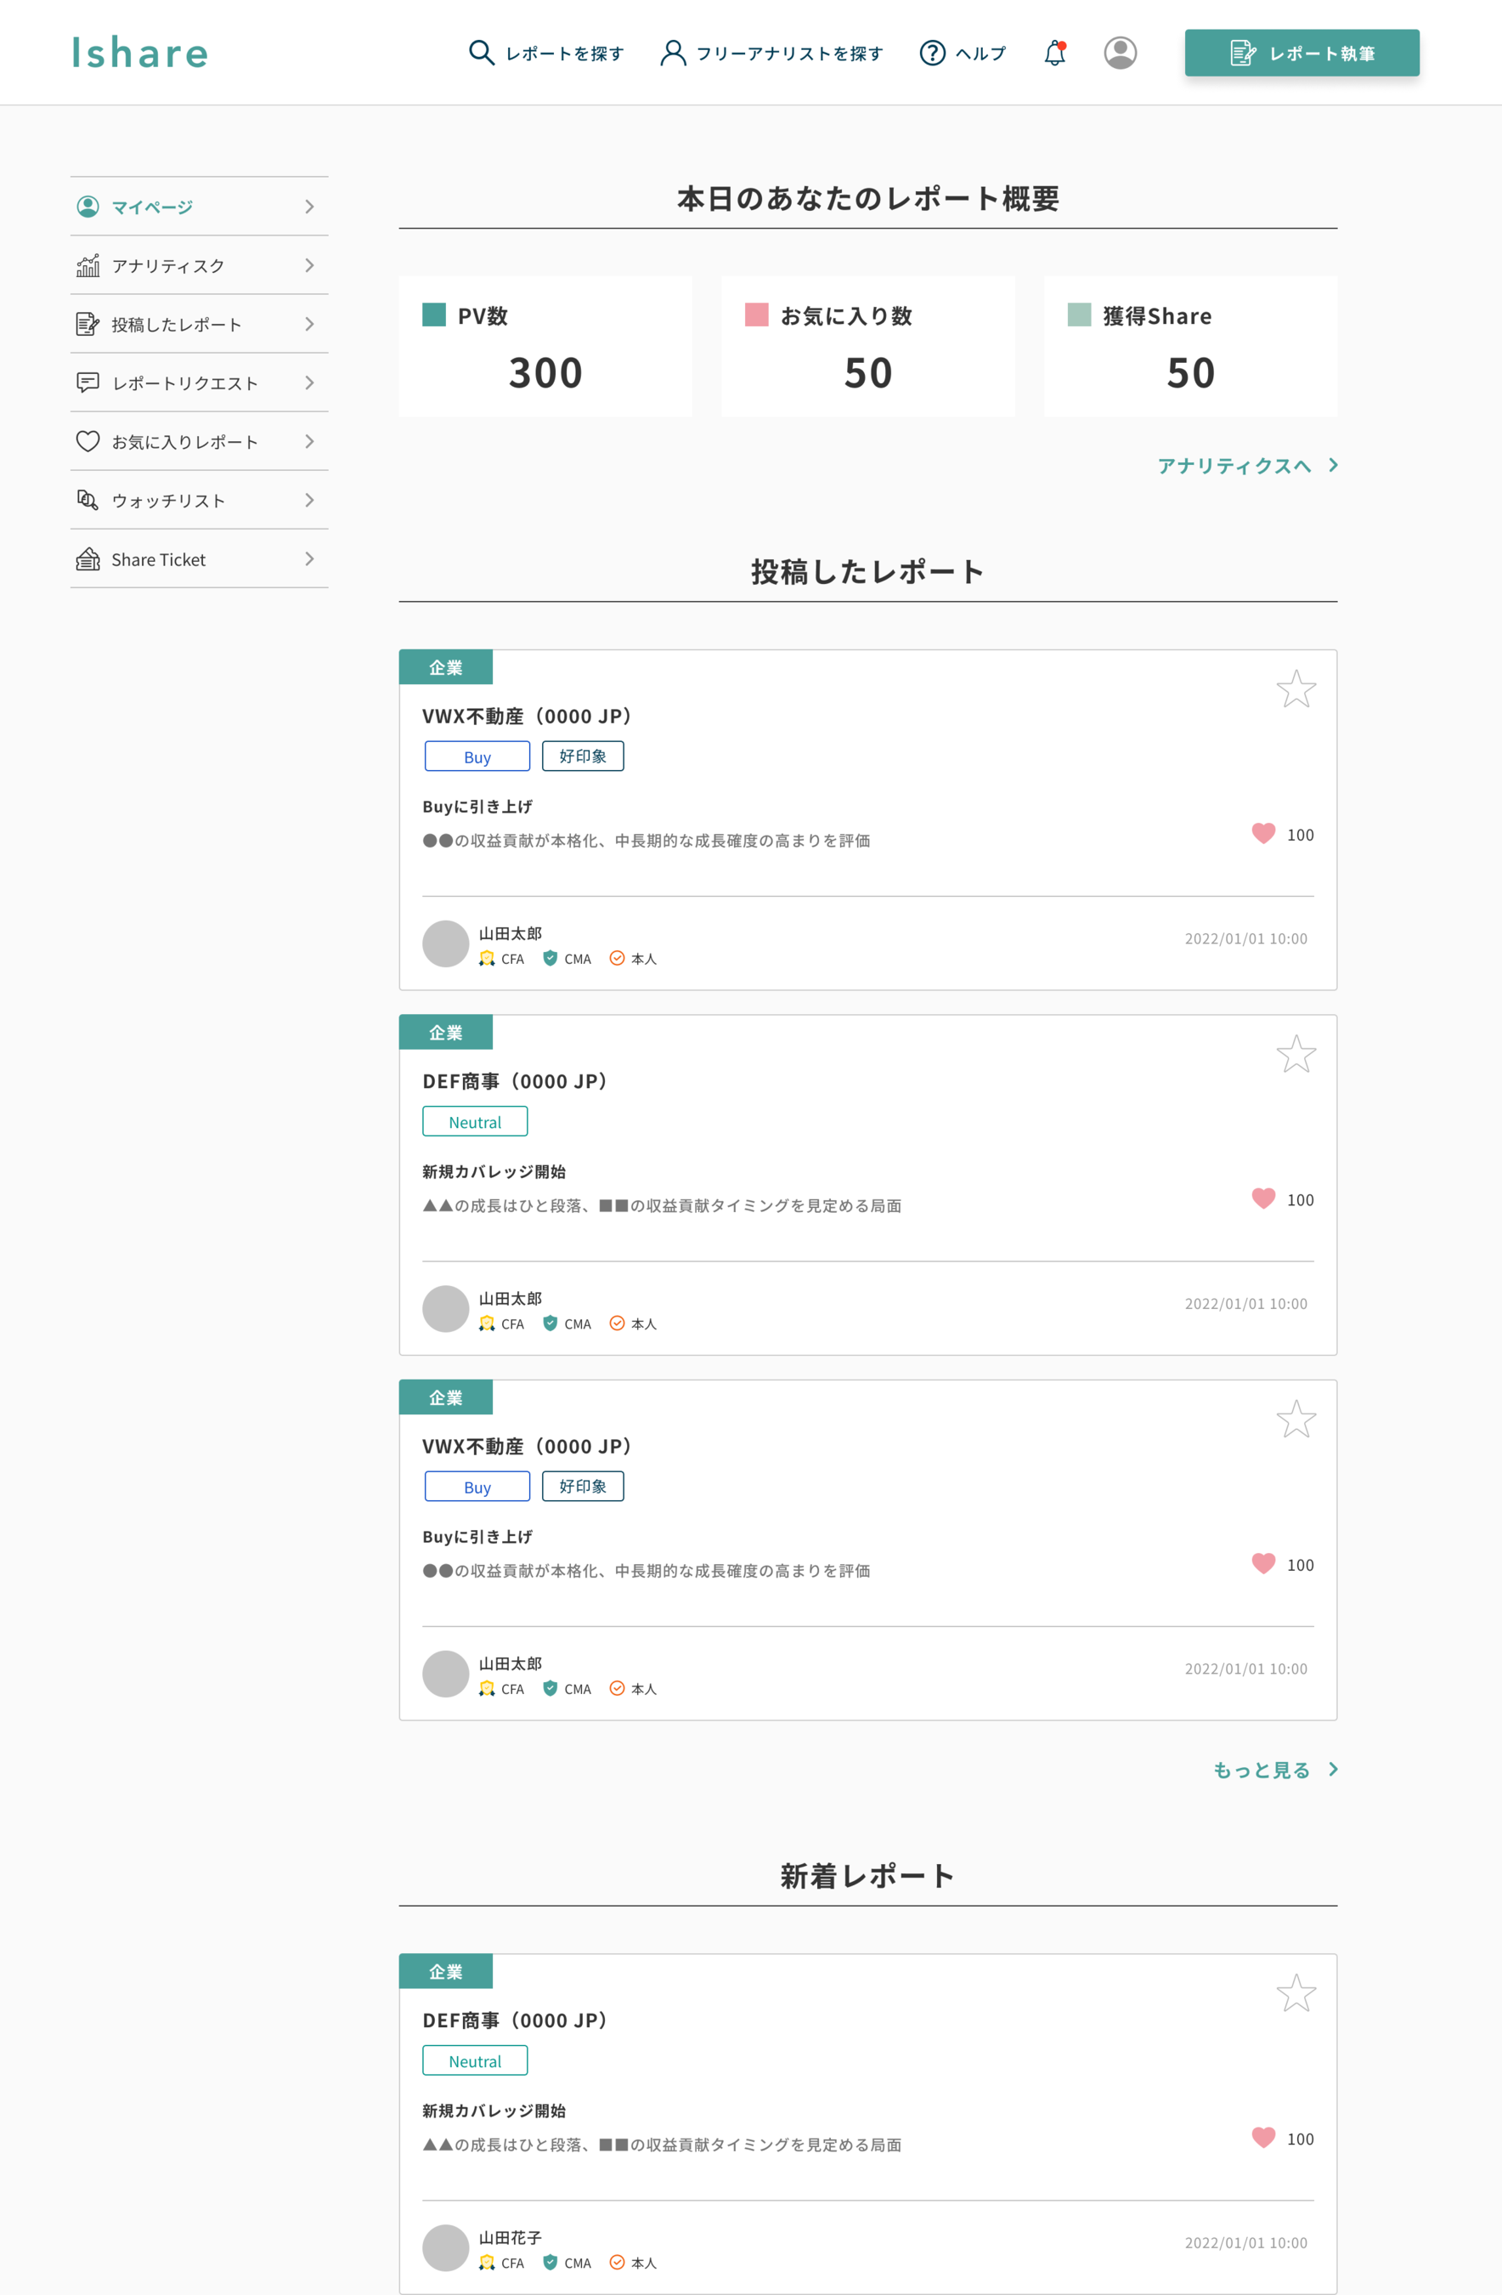This screenshot has width=1502, height=2295.
Task: Toggle the heart like on the DEF商事 report
Action: (1263, 1198)
